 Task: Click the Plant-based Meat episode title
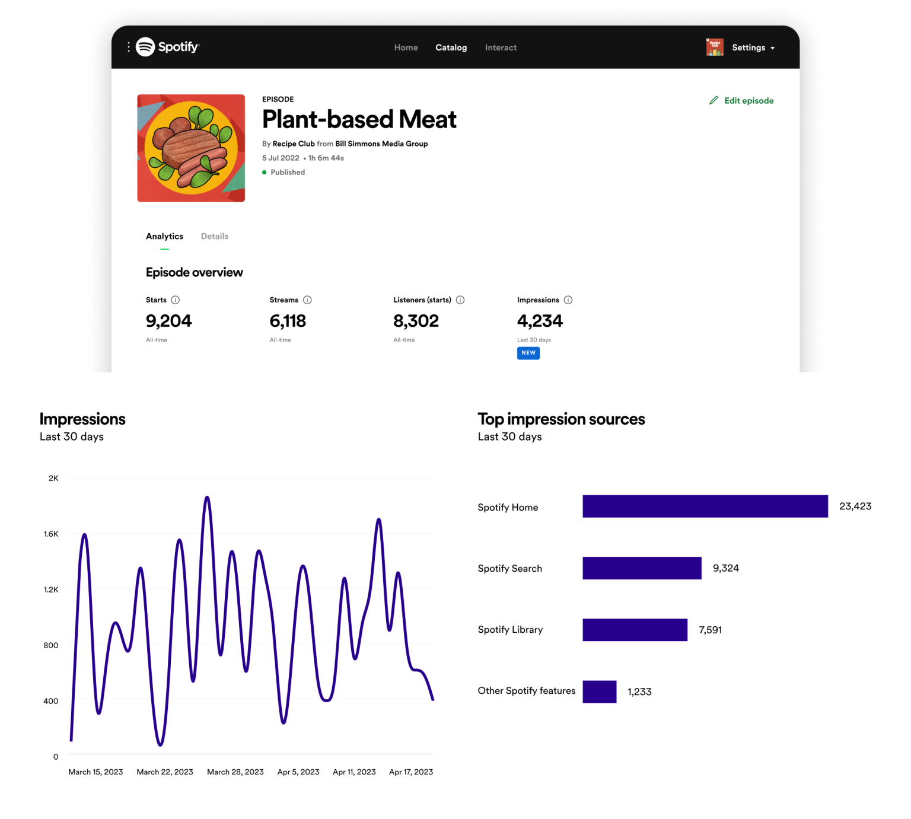pos(359,119)
